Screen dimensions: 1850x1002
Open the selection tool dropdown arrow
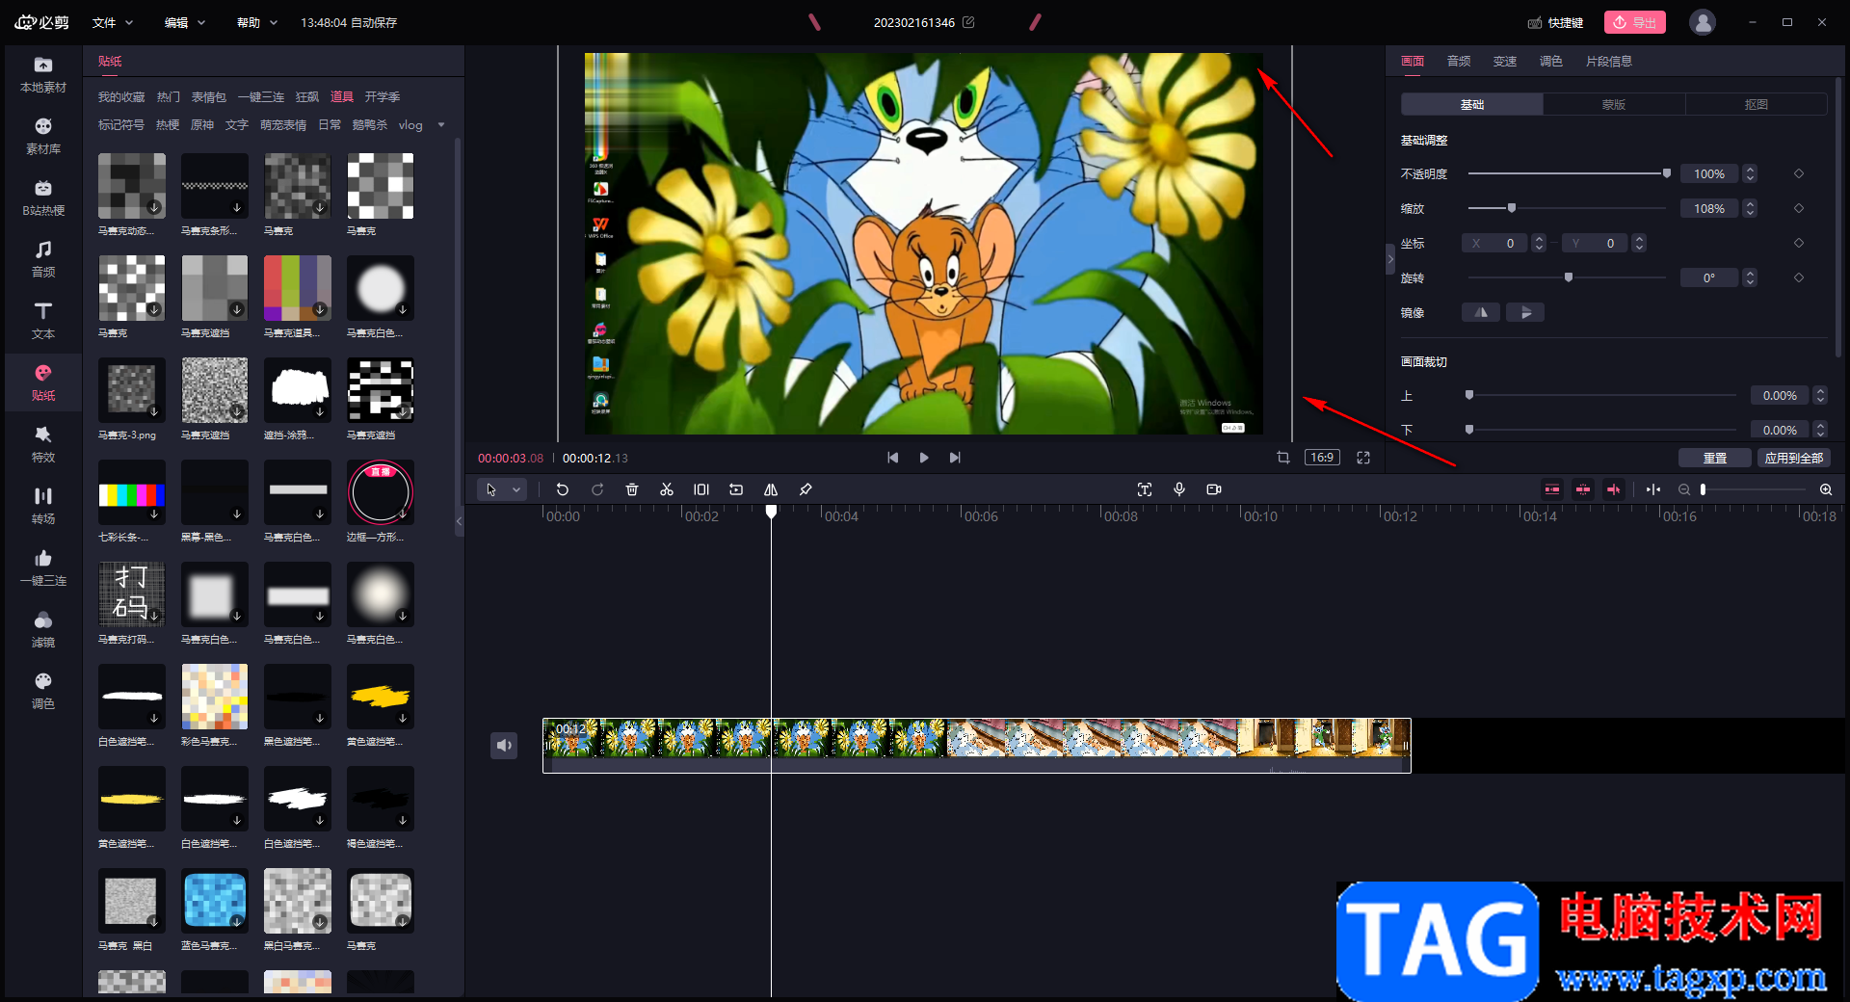point(516,489)
